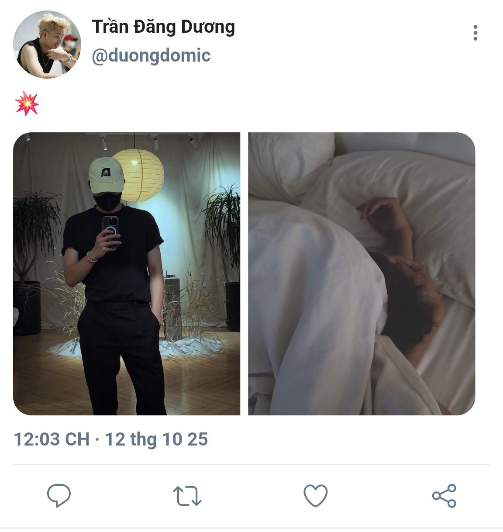This screenshot has height=532, width=503.
Task: Open the @duongdomic handle link
Action: pyautogui.click(x=151, y=55)
